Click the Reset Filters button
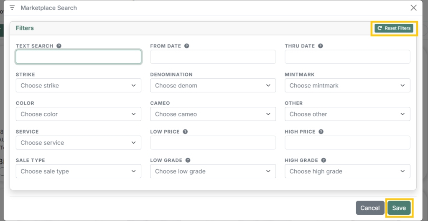Viewport: 428px width, 221px height. (394, 28)
